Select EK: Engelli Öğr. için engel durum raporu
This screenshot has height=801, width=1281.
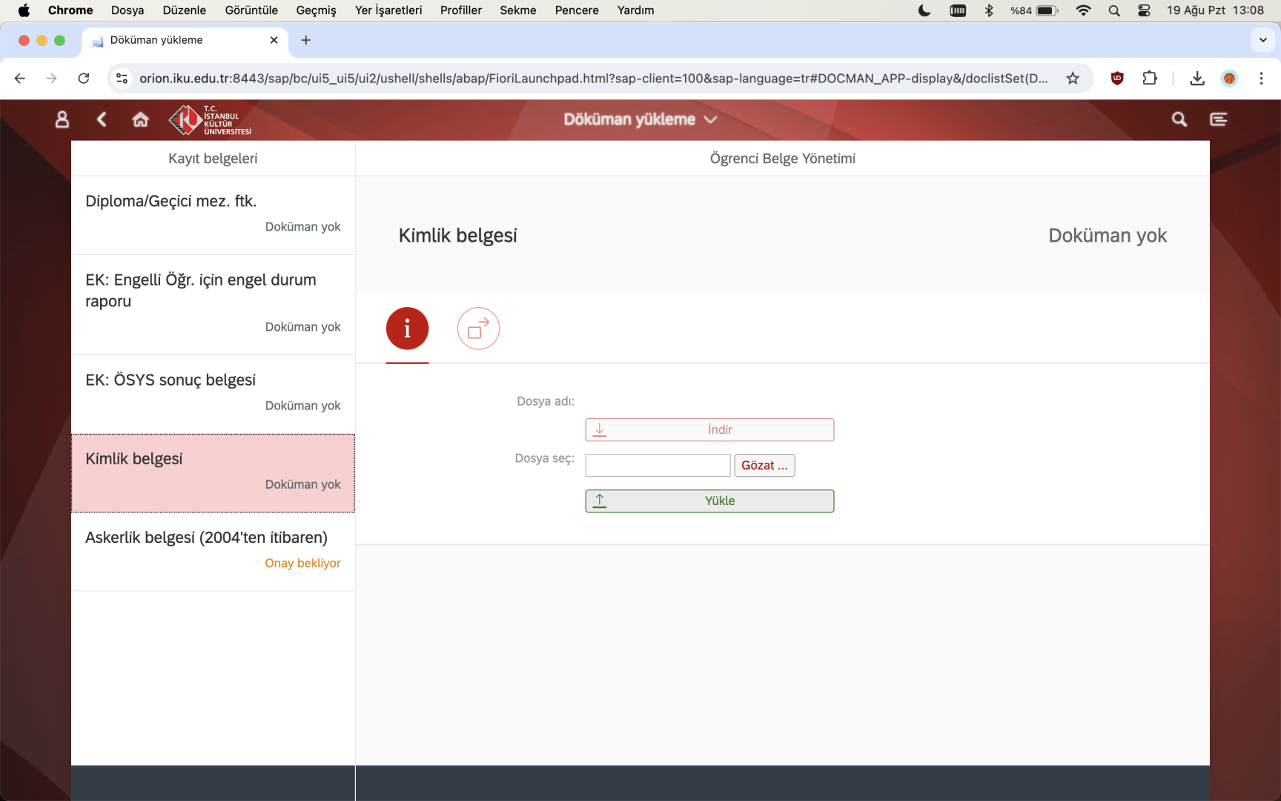point(213,305)
